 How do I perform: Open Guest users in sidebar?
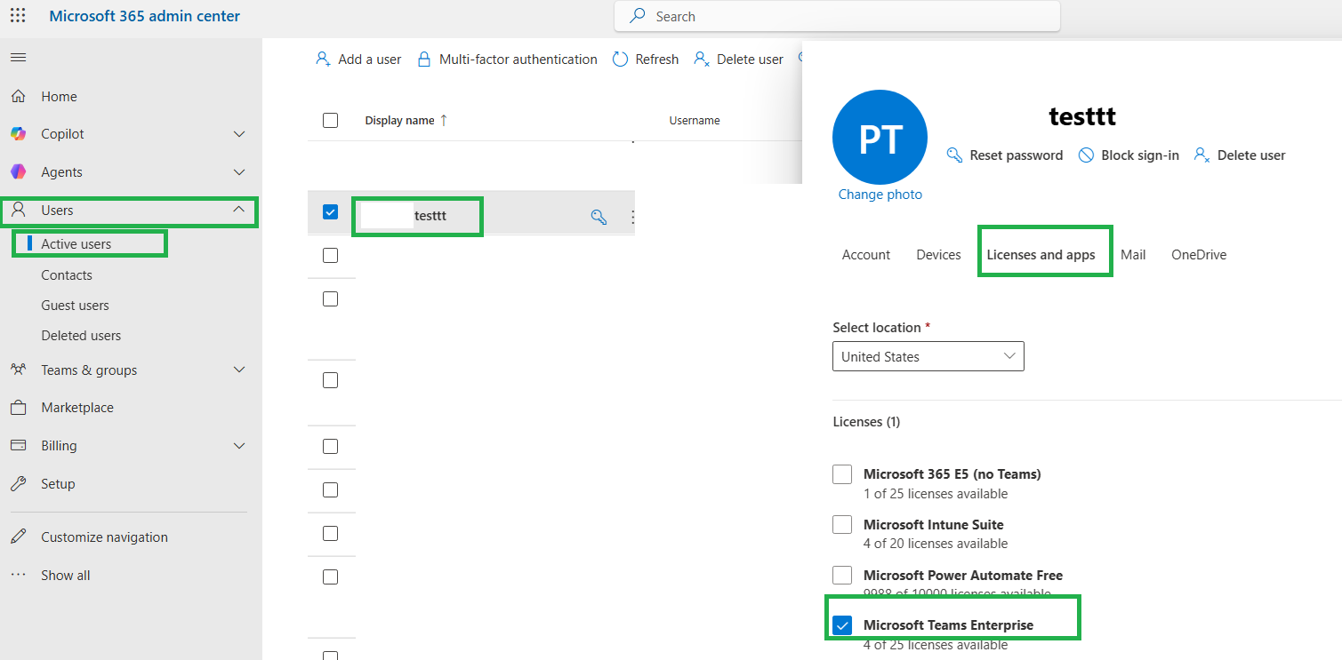(75, 305)
